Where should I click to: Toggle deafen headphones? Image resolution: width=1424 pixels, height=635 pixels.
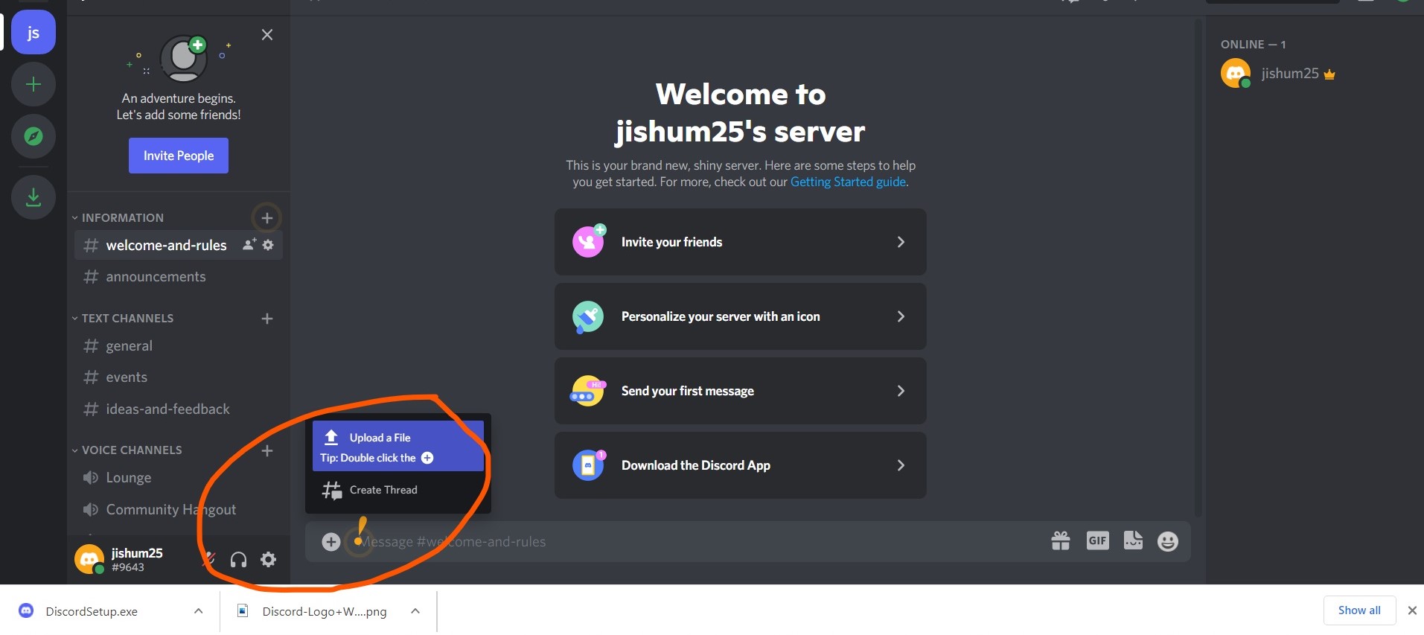pyautogui.click(x=239, y=559)
